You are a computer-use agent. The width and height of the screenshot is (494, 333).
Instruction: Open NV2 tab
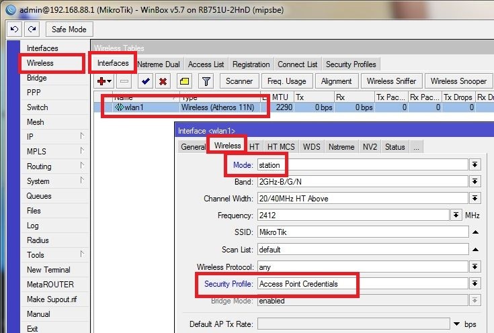[x=370, y=147]
